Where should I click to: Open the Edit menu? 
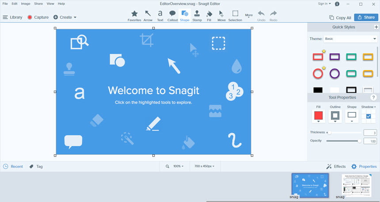click(14, 4)
